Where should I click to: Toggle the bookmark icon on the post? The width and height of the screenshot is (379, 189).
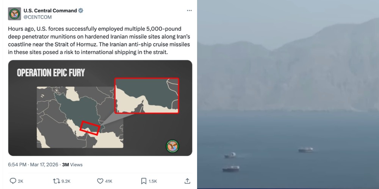click(144, 181)
